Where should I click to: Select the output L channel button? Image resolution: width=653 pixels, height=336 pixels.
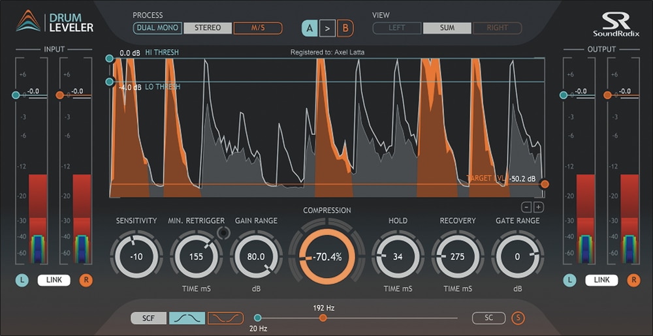tap(569, 281)
